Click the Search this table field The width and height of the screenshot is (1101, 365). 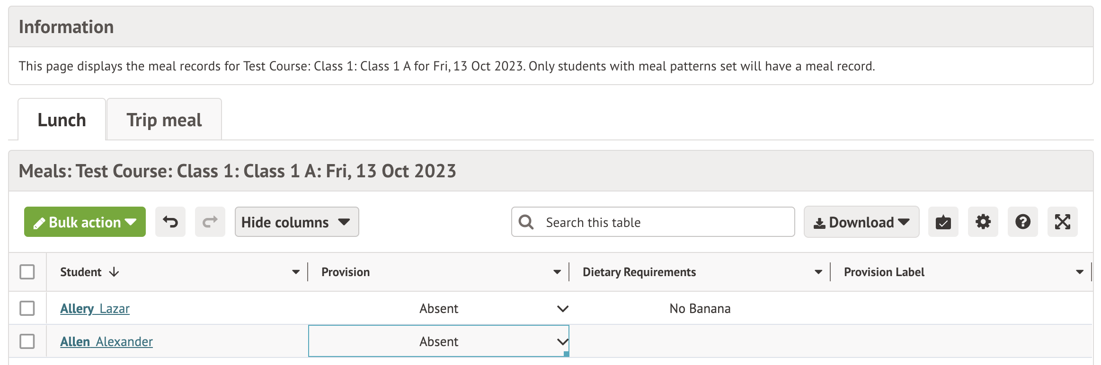coord(663,222)
